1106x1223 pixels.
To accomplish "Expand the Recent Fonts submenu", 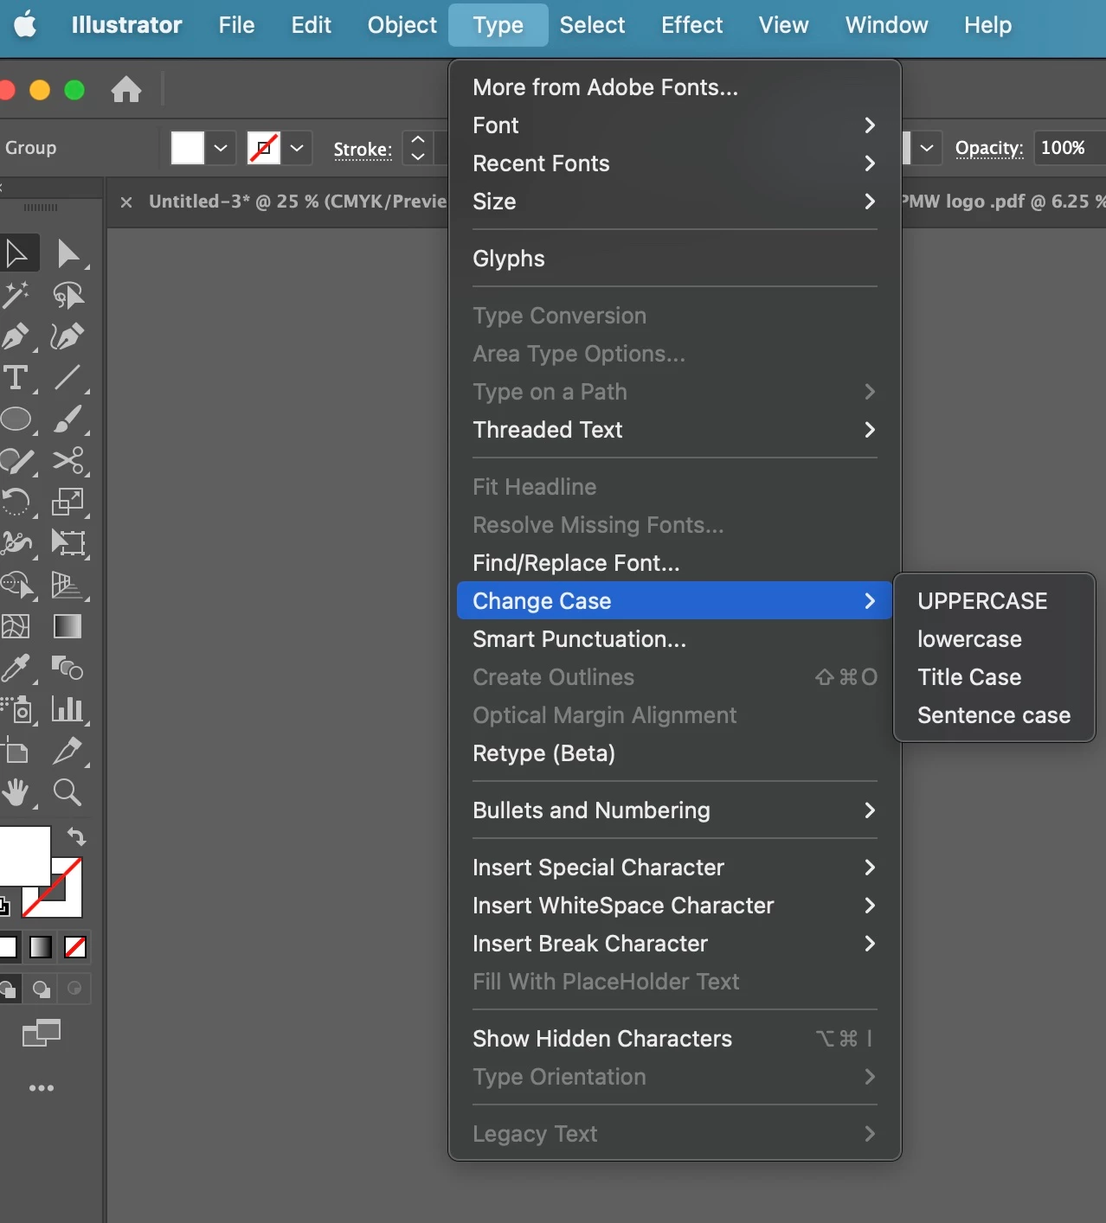I will [674, 163].
